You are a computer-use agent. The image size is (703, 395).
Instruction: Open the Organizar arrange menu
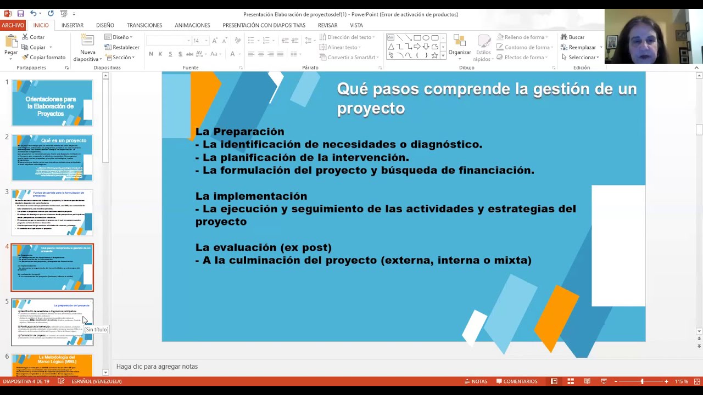pyautogui.click(x=460, y=47)
